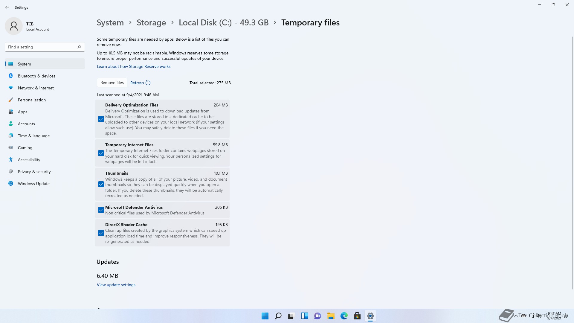Select Privacy & security in sidebar

tap(45, 172)
